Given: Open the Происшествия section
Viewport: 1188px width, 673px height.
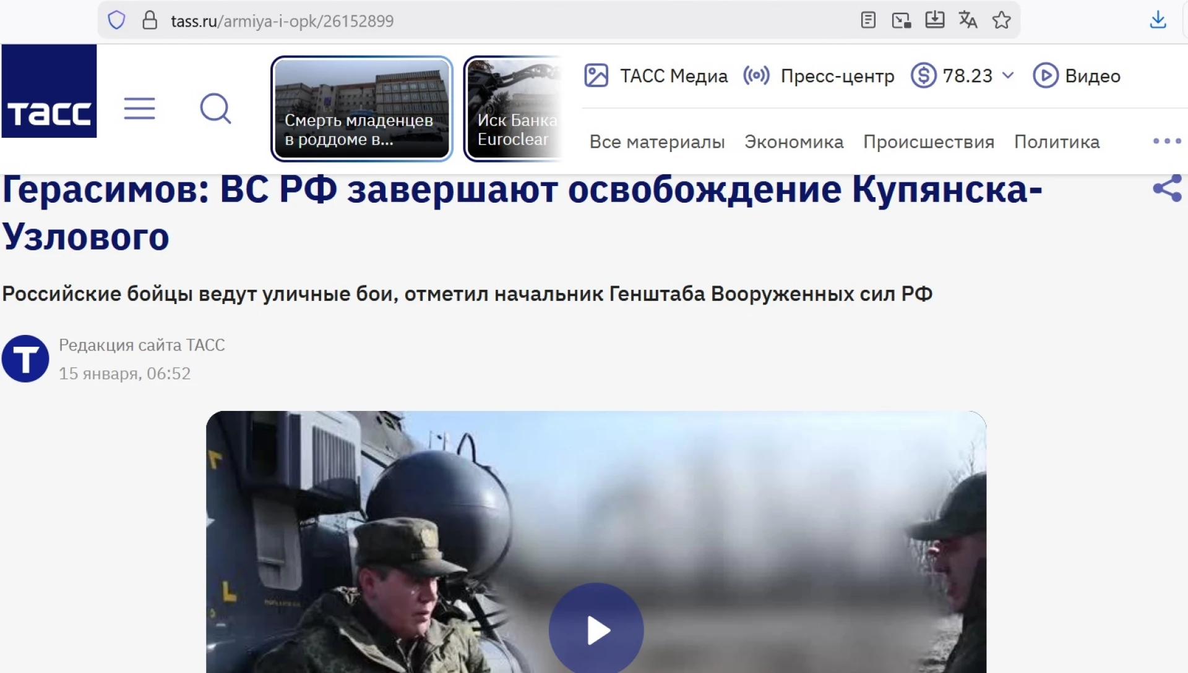Looking at the screenshot, I should click(x=928, y=142).
